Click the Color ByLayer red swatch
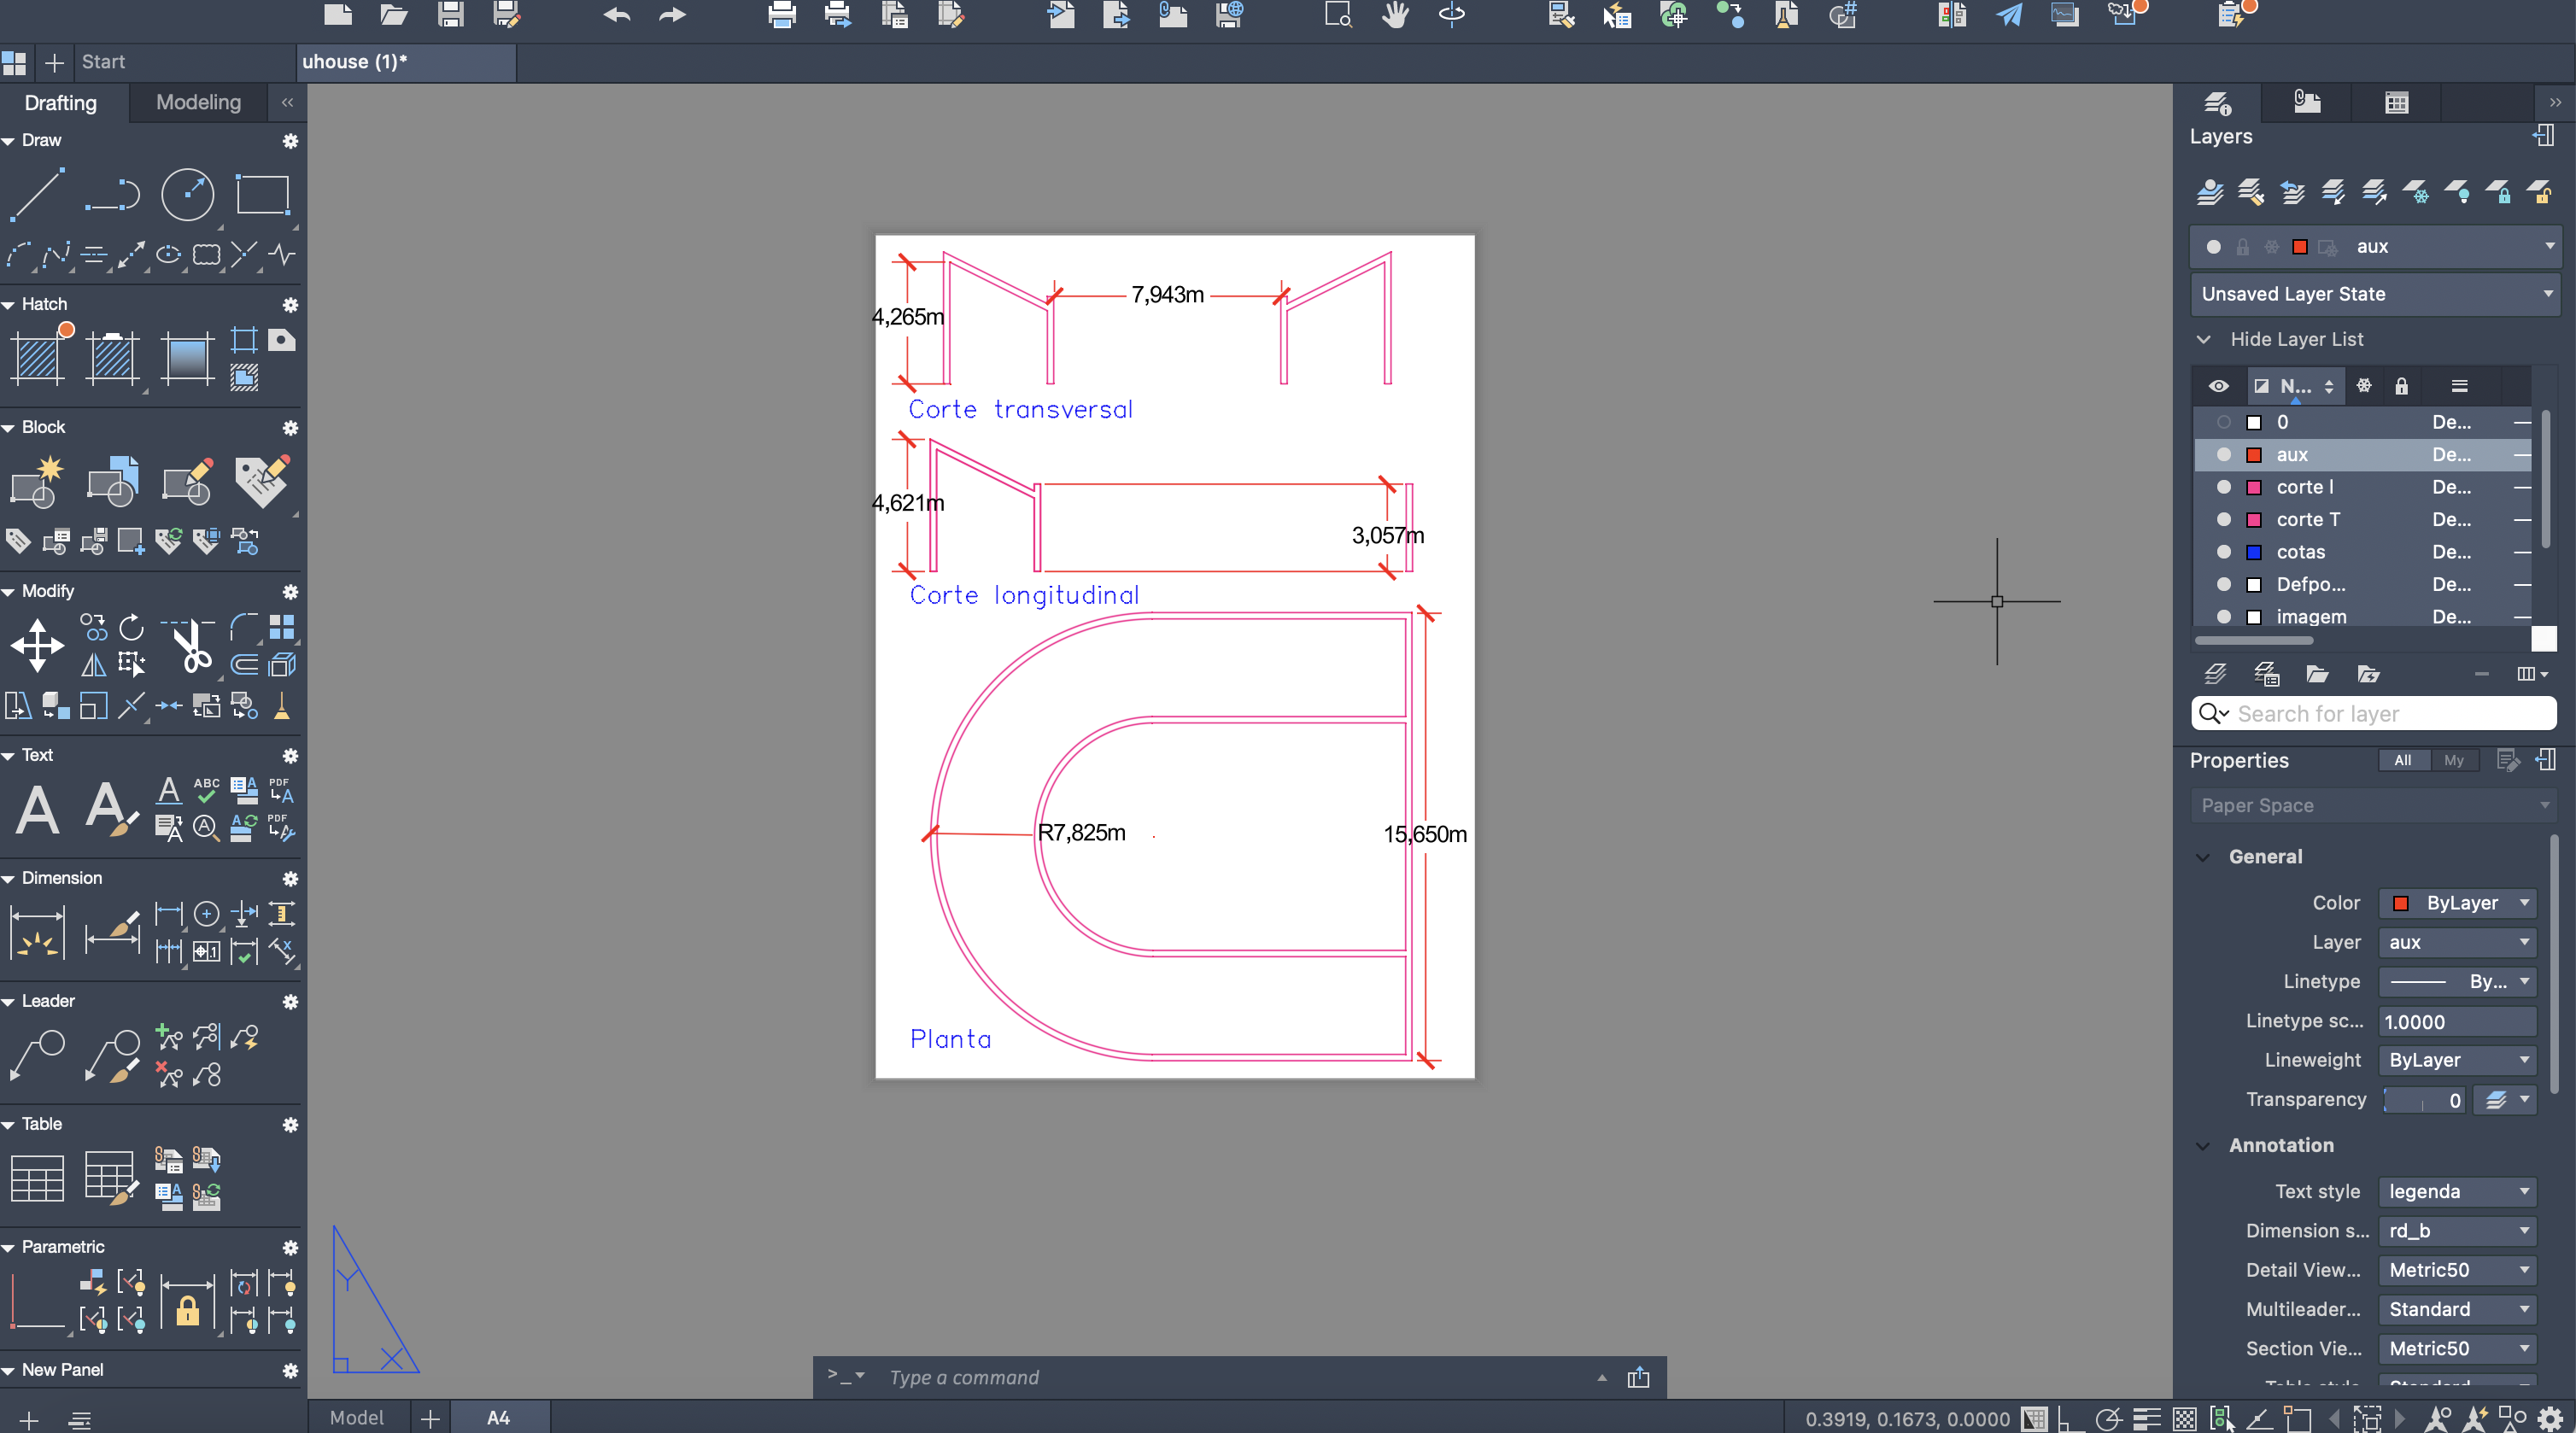The height and width of the screenshot is (1433, 2576). click(x=2400, y=903)
